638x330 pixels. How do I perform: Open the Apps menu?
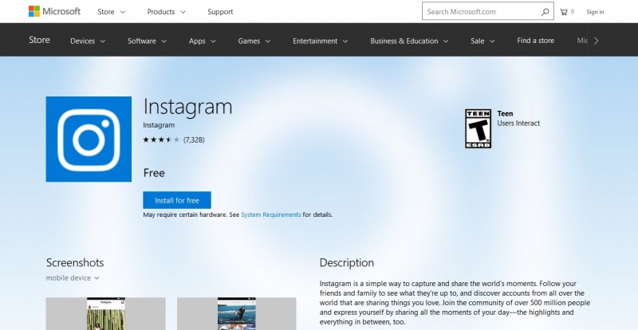(x=203, y=41)
